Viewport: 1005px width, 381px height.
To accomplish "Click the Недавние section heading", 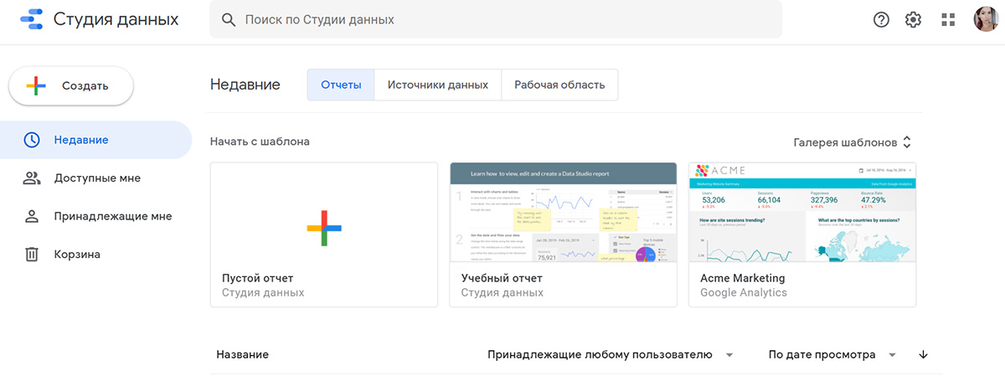I will click(x=245, y=85).
